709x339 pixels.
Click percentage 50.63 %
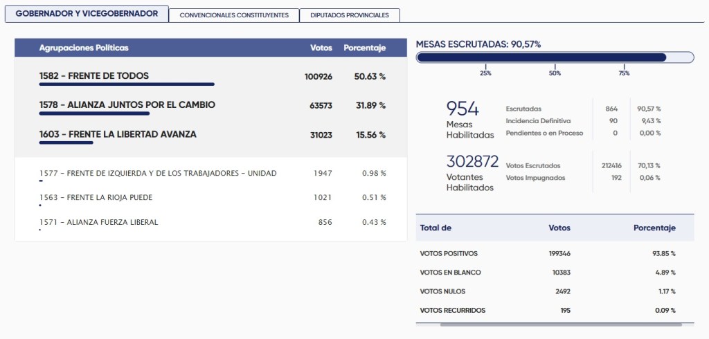coord(370,77)
